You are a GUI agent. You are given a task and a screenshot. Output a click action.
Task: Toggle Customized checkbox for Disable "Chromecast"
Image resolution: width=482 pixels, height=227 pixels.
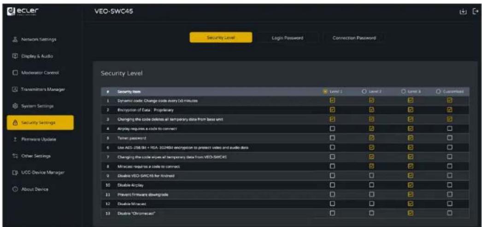[x=450, y=213]
